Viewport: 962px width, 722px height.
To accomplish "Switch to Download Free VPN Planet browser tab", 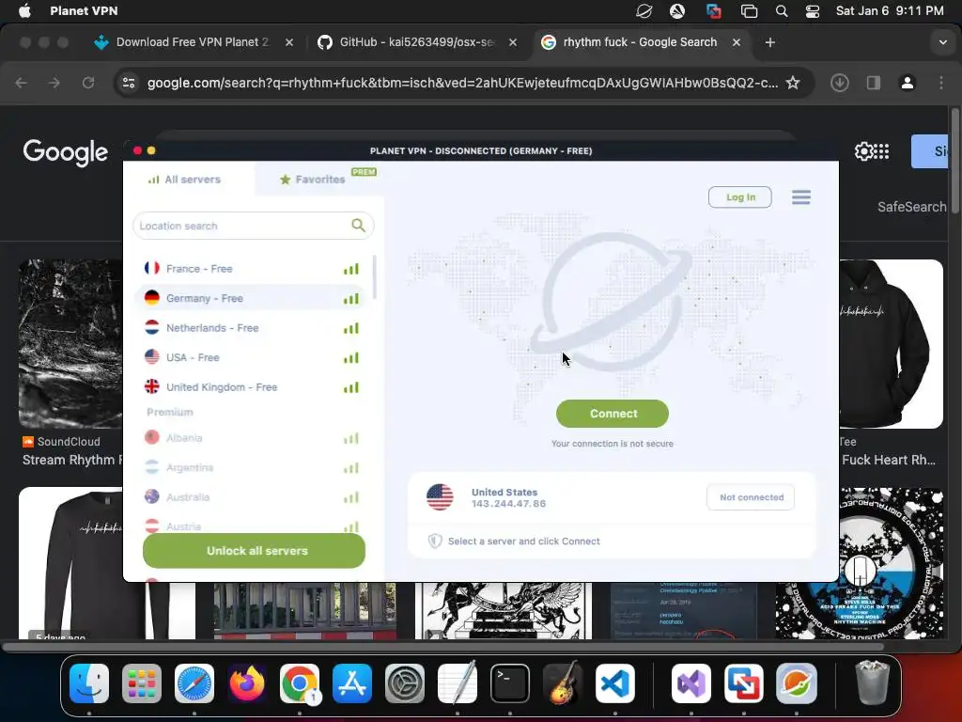I will coord(192,42).
